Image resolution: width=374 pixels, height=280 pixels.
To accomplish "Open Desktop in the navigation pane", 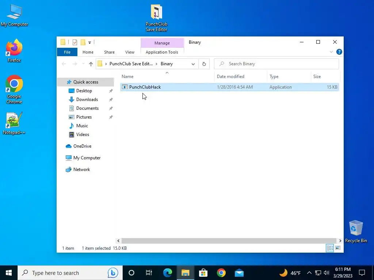I will 84,91.
